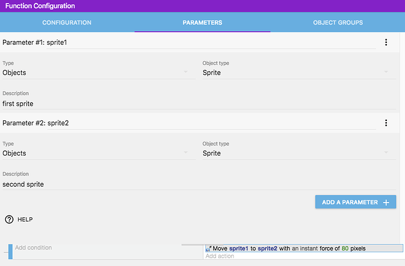This screenshot has height=266, width=405.
Task: Click the blue event handle left of conditions
Action: tap(11, 251)
